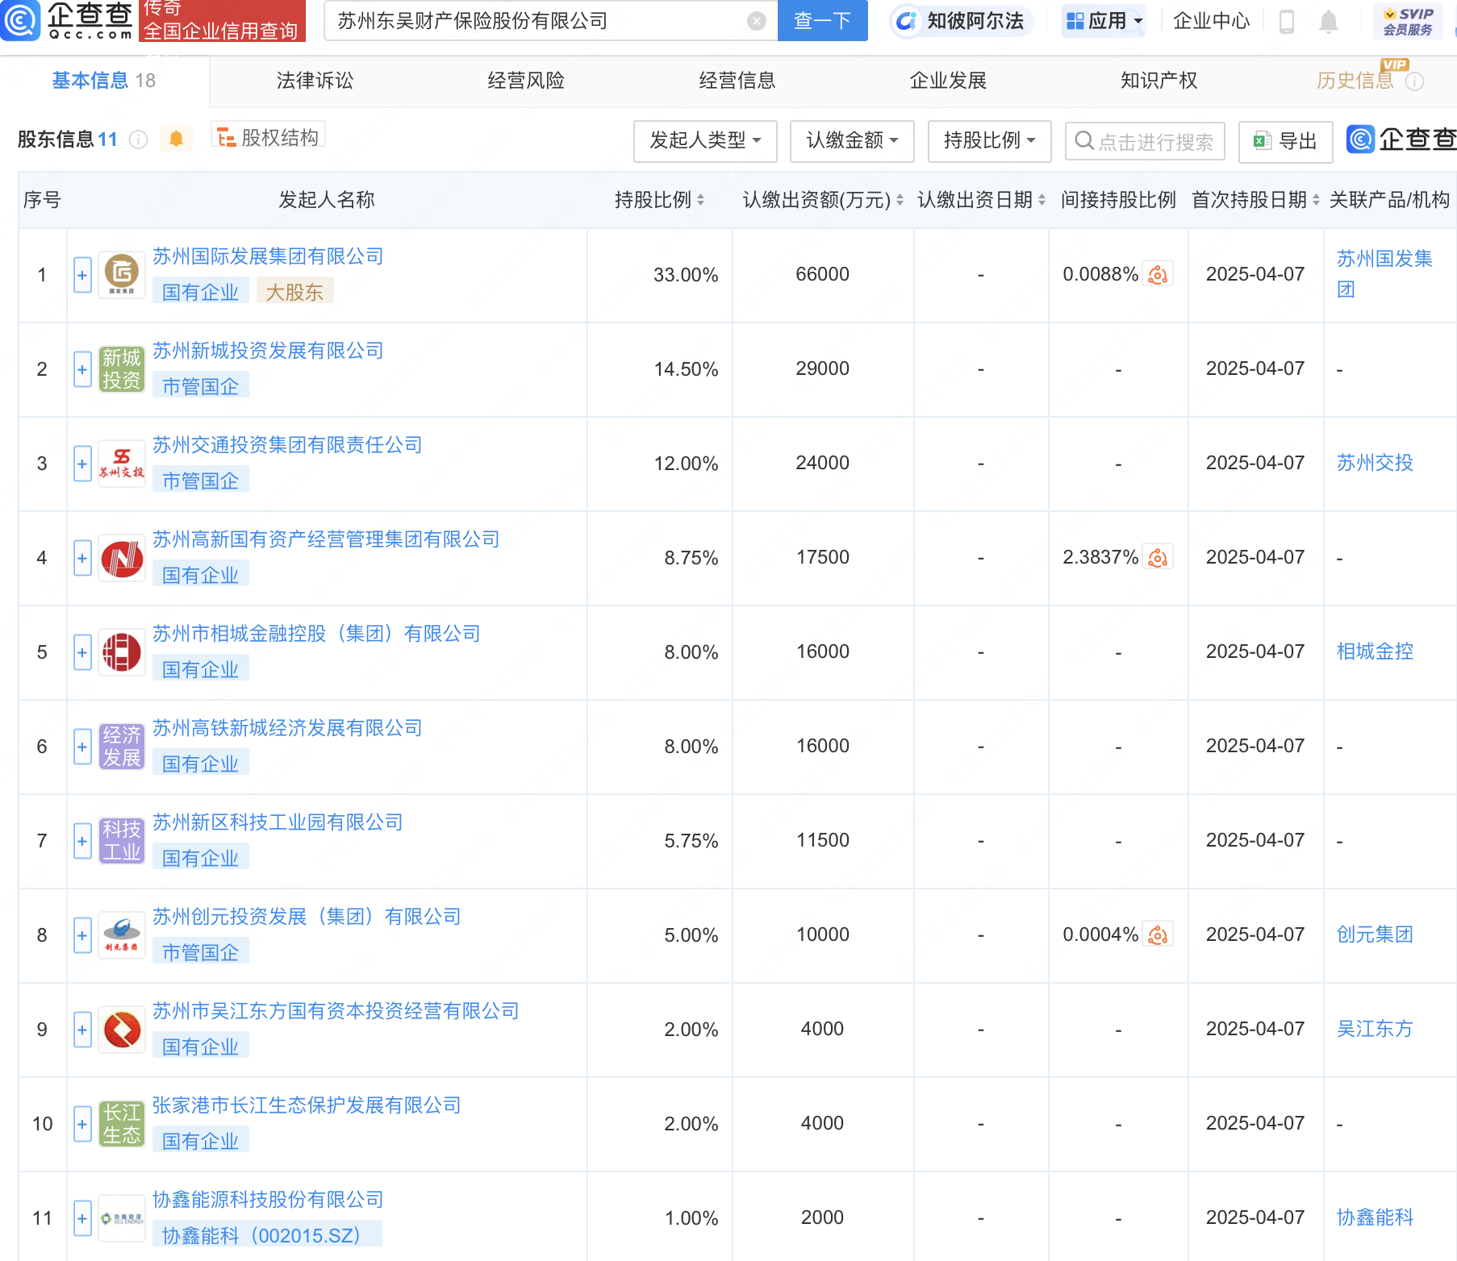Image resolution: width=1457 pixels, height=1261 pixels.
Task: Open the 应用 dropdown menu
Action: (x=1104, y=21)
